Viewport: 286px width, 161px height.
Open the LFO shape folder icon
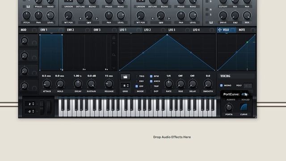coord(125,77)
